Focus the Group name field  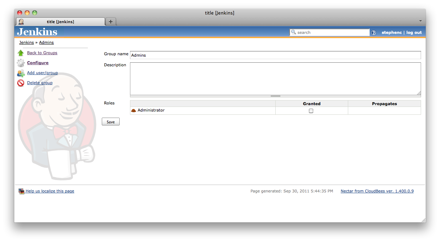(x=275, y=55)
